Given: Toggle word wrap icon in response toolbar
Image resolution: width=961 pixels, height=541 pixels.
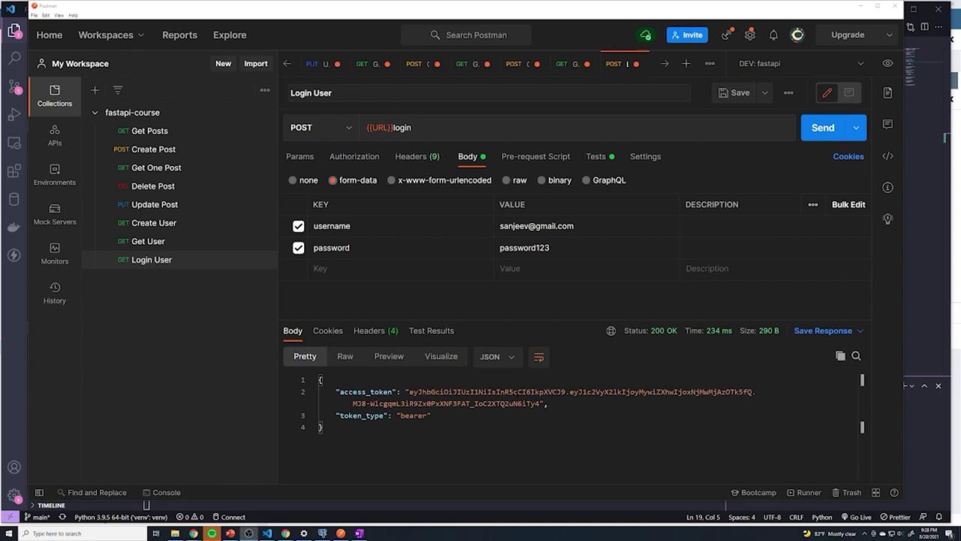Looking at the screenshot, I should (x=538, y=357).
